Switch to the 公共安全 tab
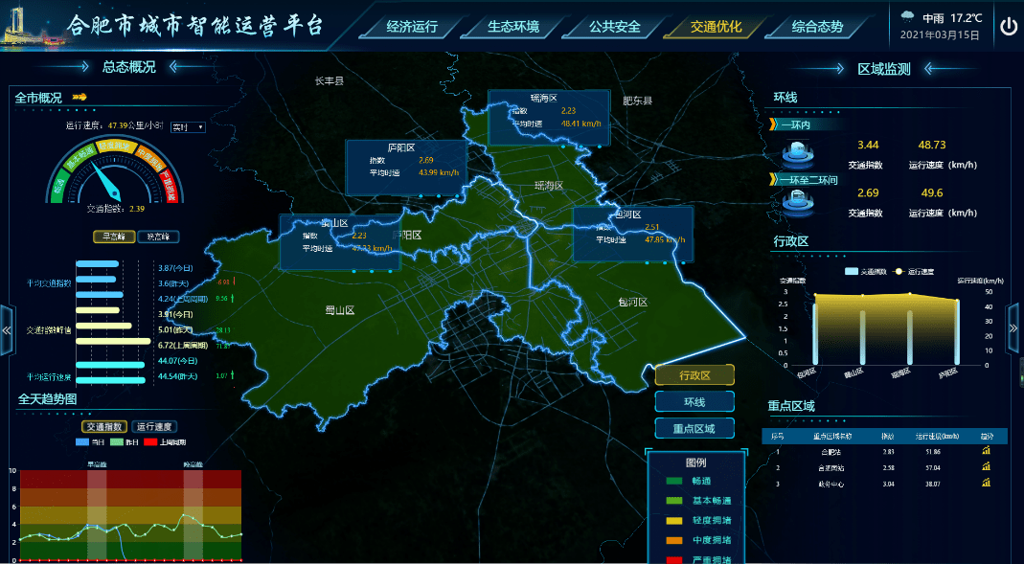Viewport: 1024px width, 564px height. click(x=614, y=27)
